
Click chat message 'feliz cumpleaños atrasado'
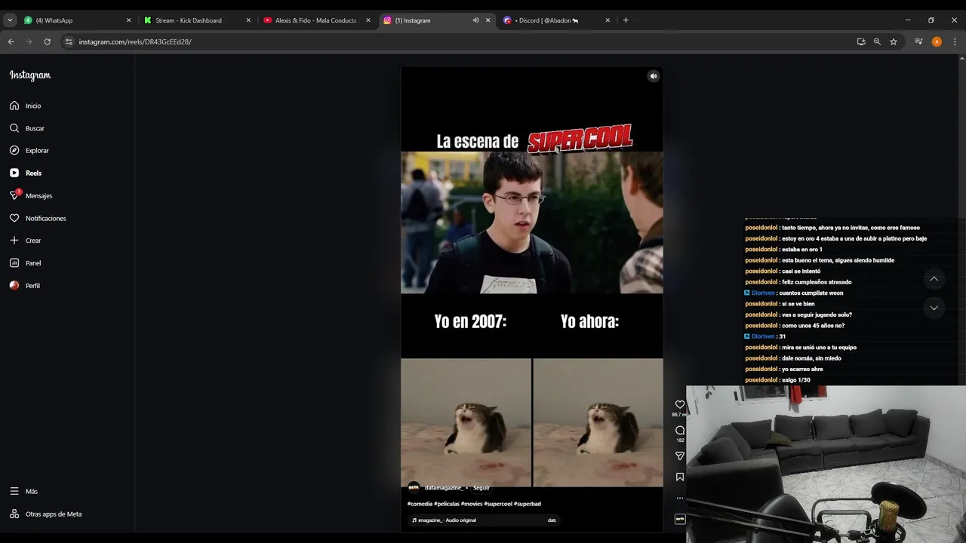tap(817, 282)
